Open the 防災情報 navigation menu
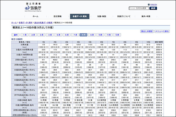This screenshot has height=117, width=176. (57, 17)
